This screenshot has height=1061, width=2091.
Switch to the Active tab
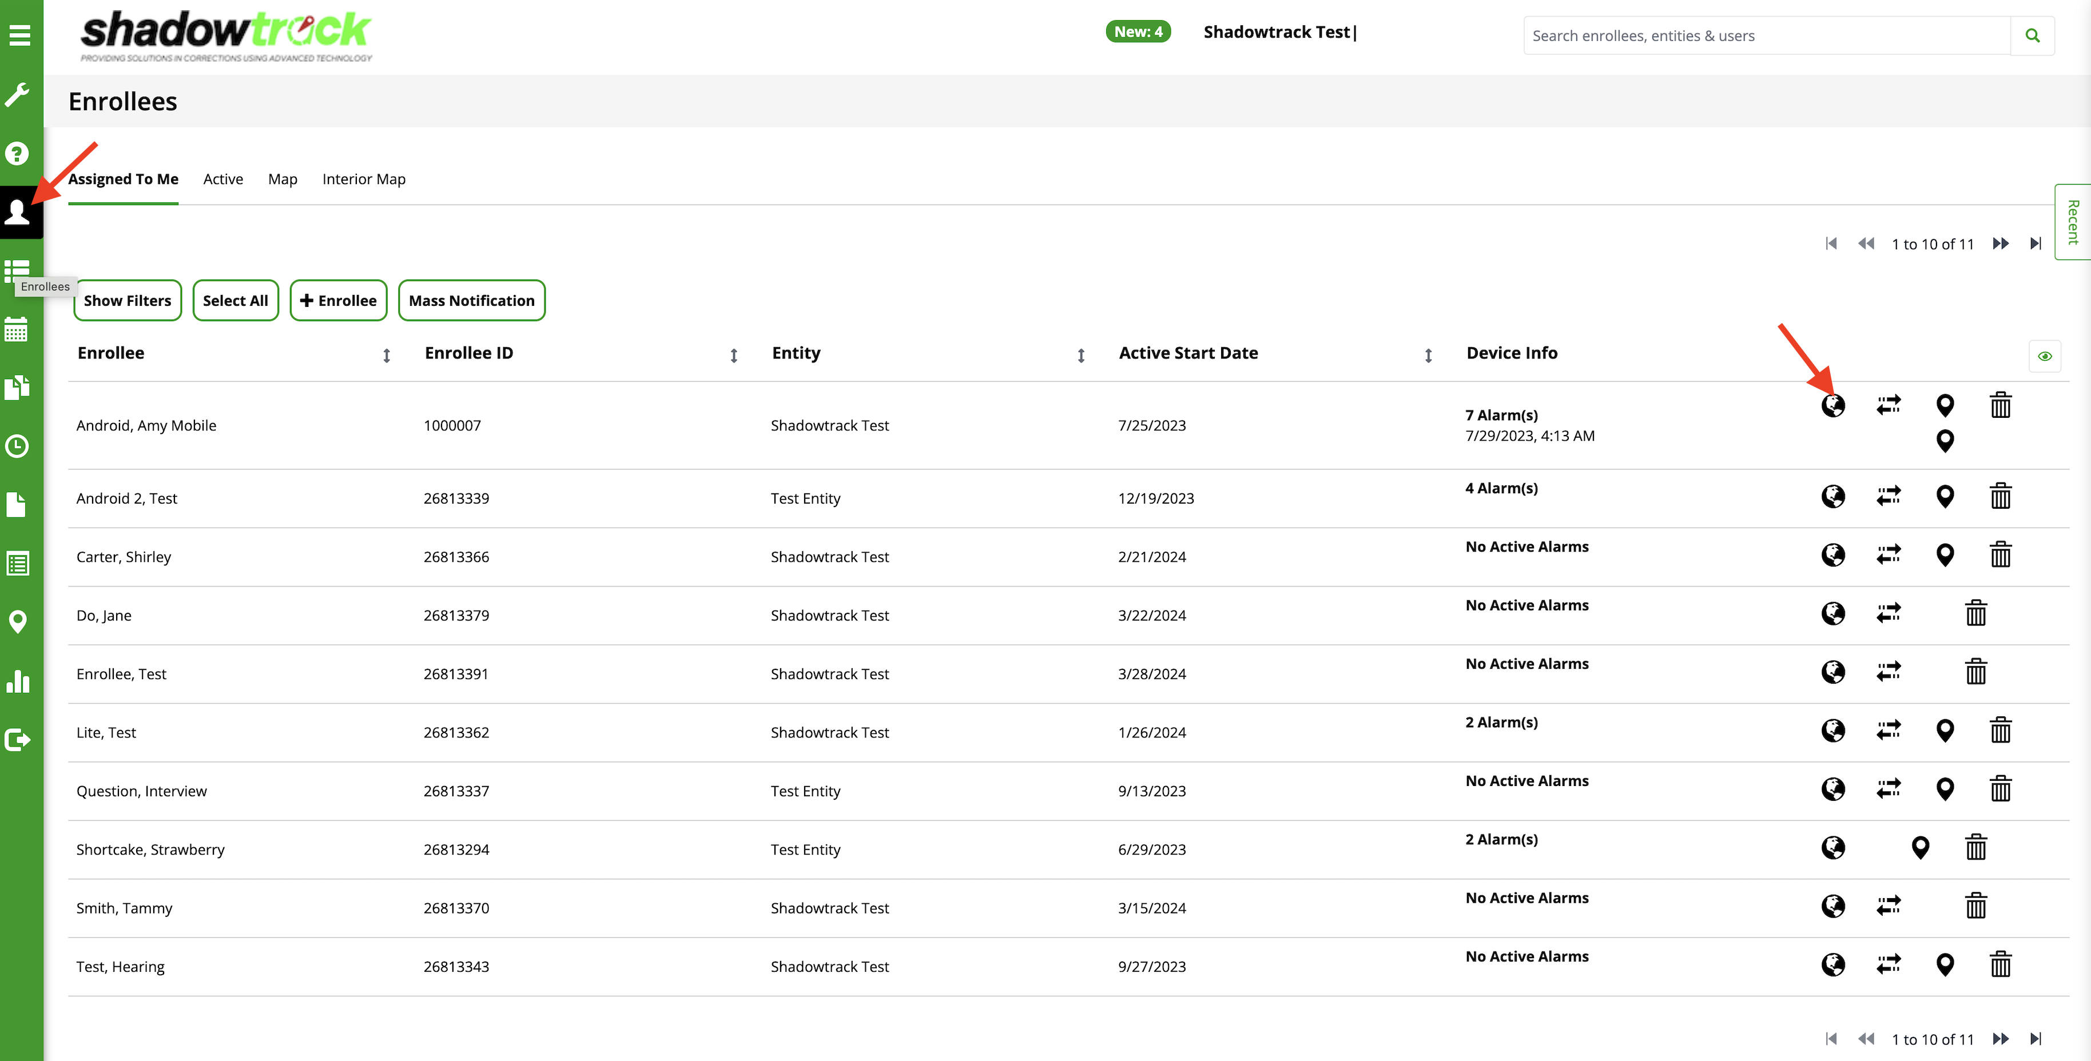coord(223,180)
